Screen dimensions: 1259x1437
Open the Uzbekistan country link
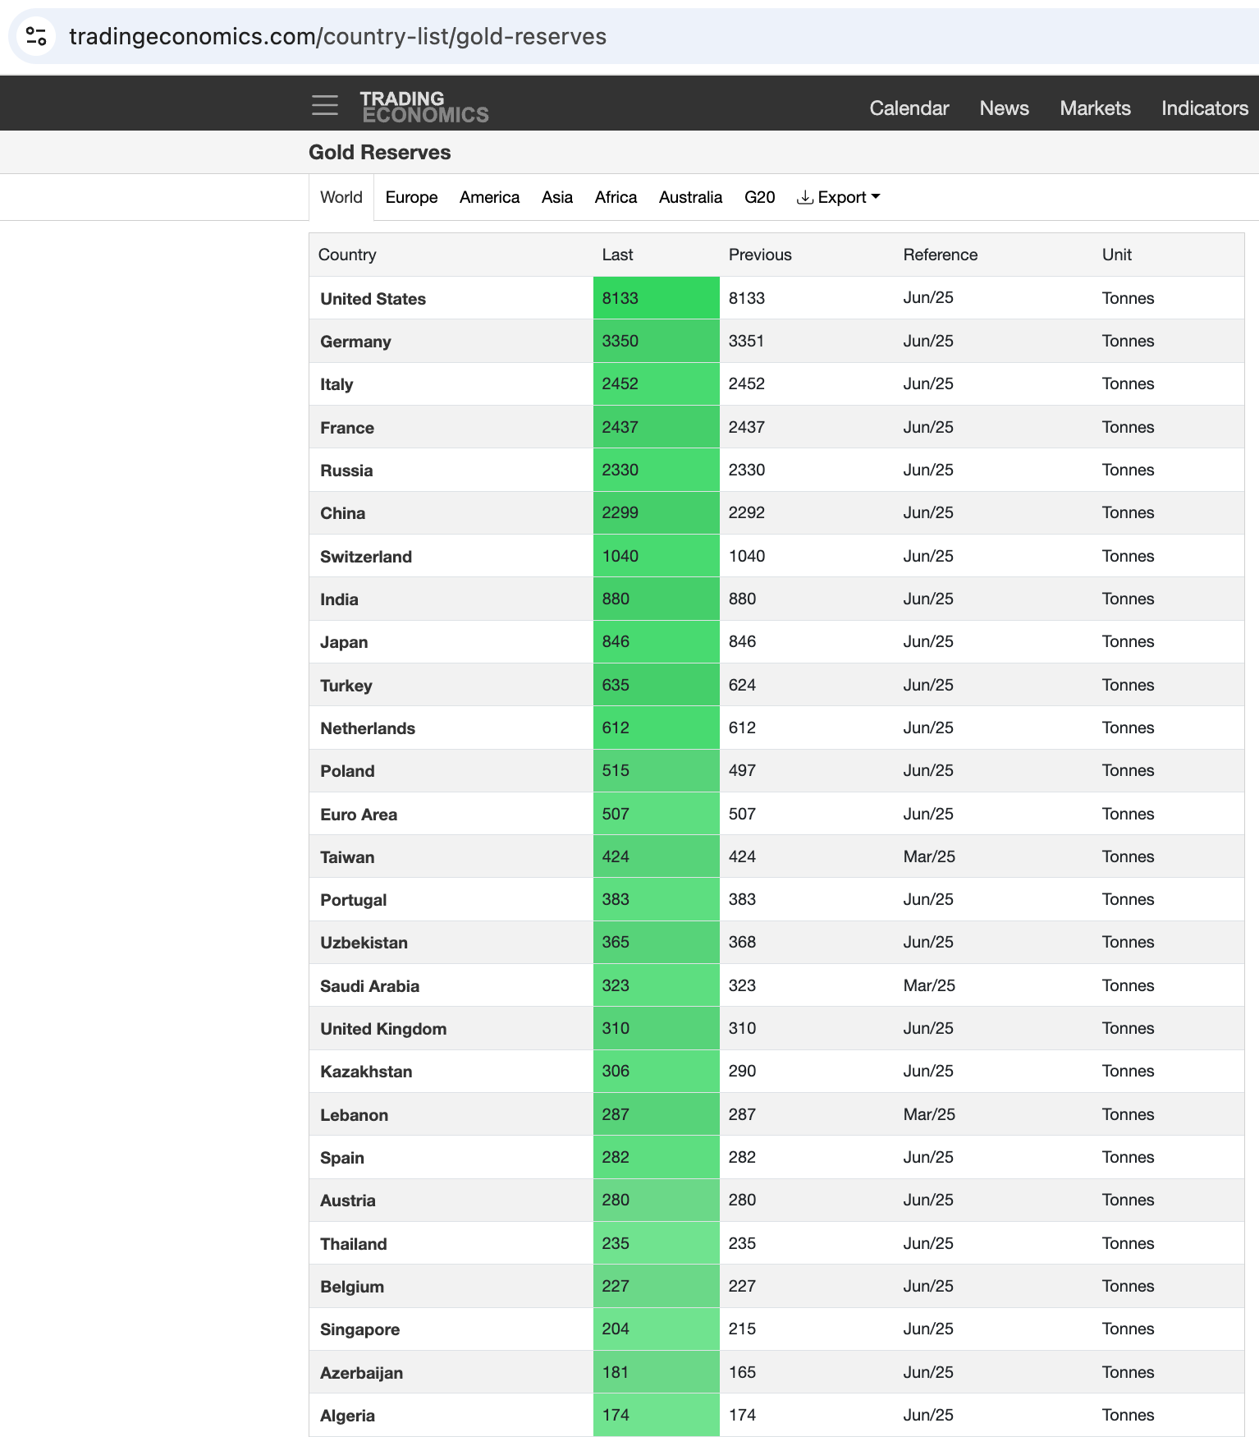point(364,943)
